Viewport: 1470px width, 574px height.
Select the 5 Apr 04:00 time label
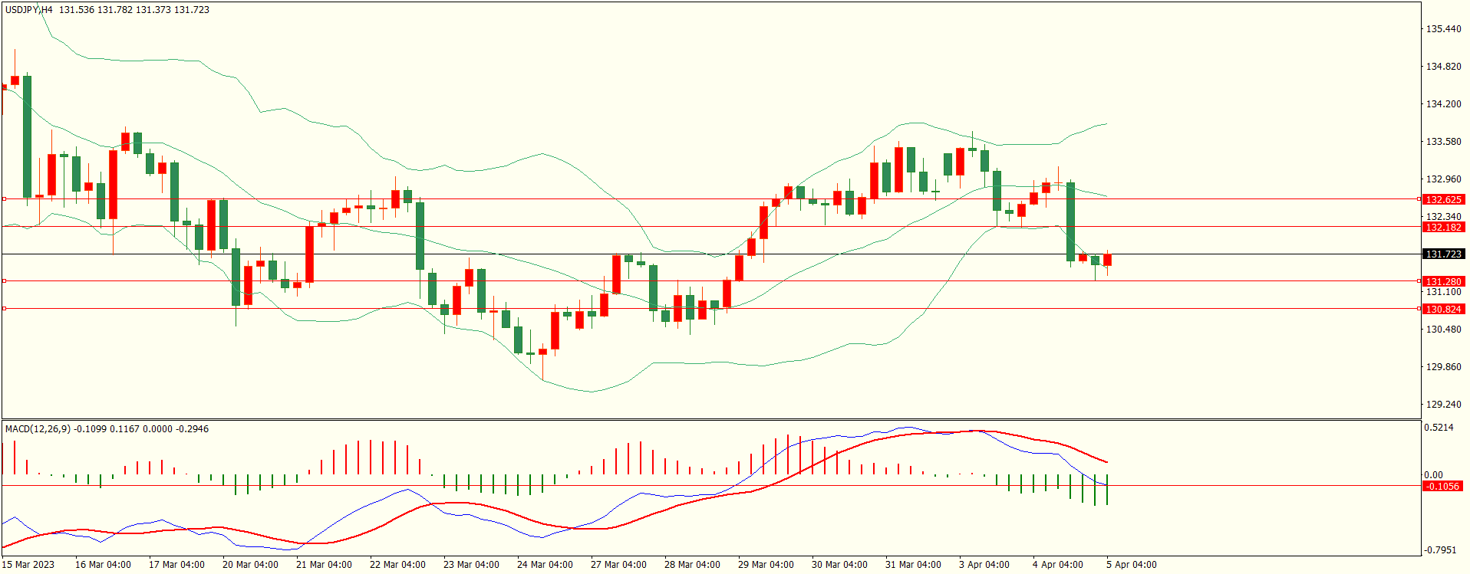point(1131,565)
